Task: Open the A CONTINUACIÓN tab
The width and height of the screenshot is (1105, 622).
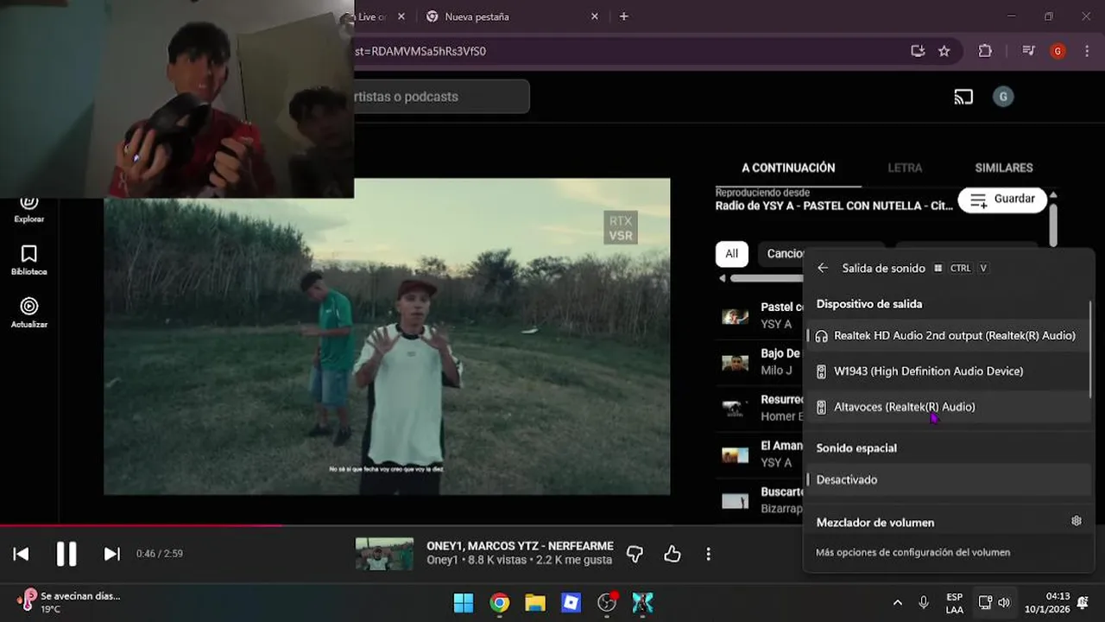Action: click(x=788, y=168)
